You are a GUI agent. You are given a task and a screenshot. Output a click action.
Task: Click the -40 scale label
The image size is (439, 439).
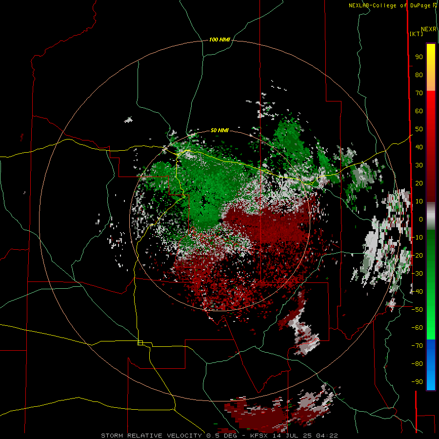(417, 292)
